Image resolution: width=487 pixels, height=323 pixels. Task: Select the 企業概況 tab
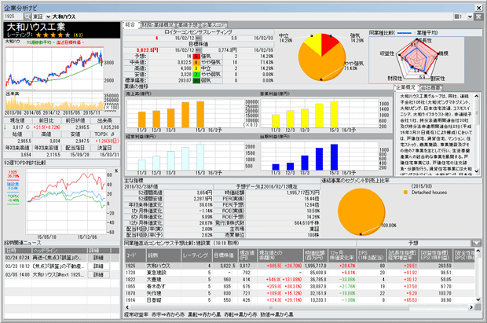coord(406,88)
